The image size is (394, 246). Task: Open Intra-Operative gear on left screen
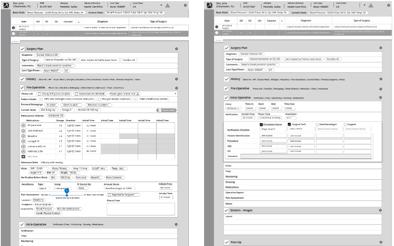(x=176, y=224)
